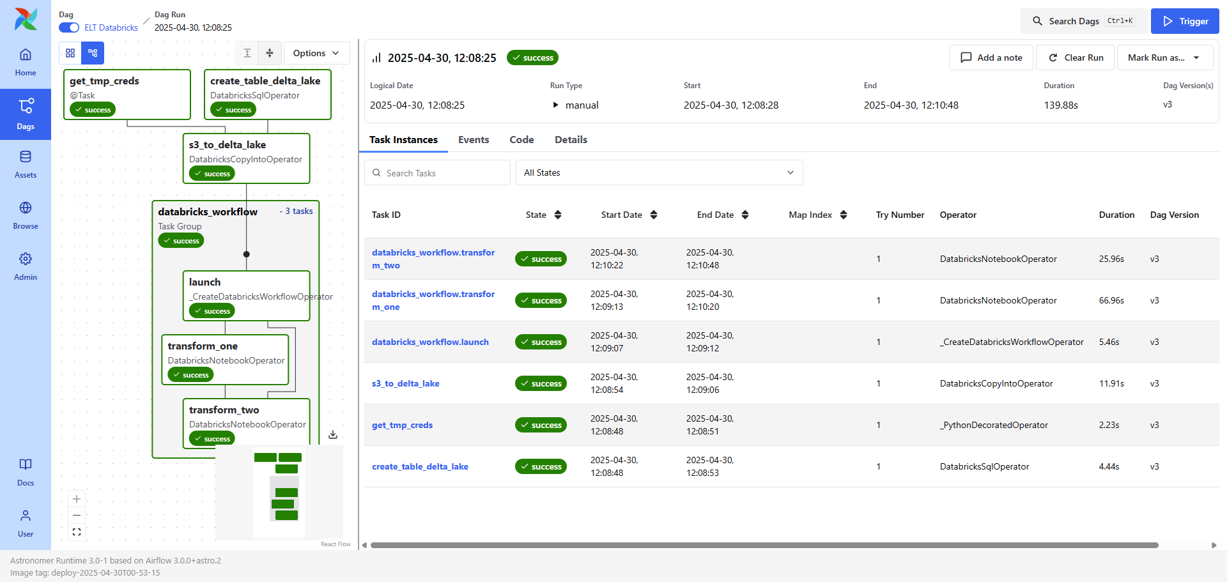Click the Airflow pinwheel logo
Screen dimensions: 1227x582
click(26, 19)
